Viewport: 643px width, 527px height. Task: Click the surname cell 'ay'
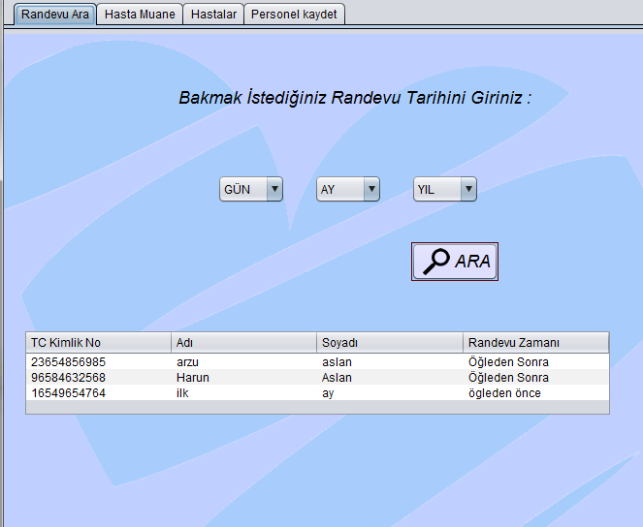coord(328,393)
